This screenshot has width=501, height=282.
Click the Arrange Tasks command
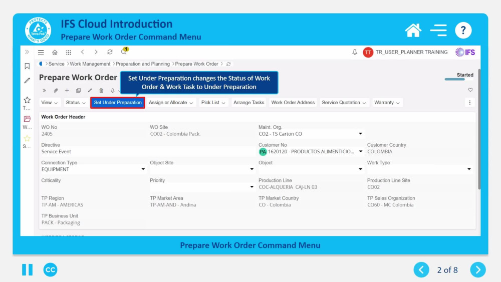pyautogui.click(x=248, y=103)
